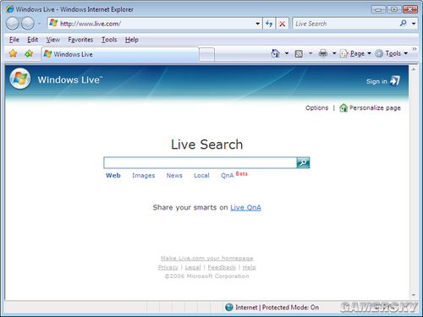
Task: Go back using the Back arrow button
Action: click(13, 24)
